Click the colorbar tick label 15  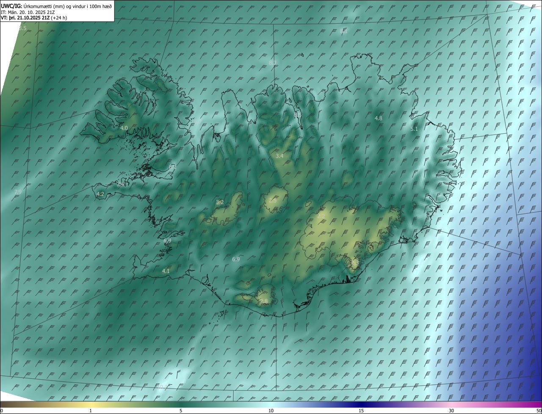(361, 411)
